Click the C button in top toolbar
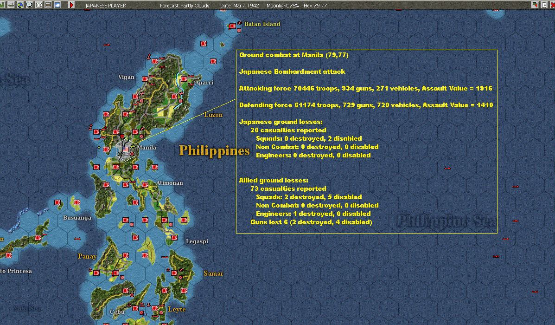Image resolution: width=555 pixels, height=325 pixels. point(544,5)
